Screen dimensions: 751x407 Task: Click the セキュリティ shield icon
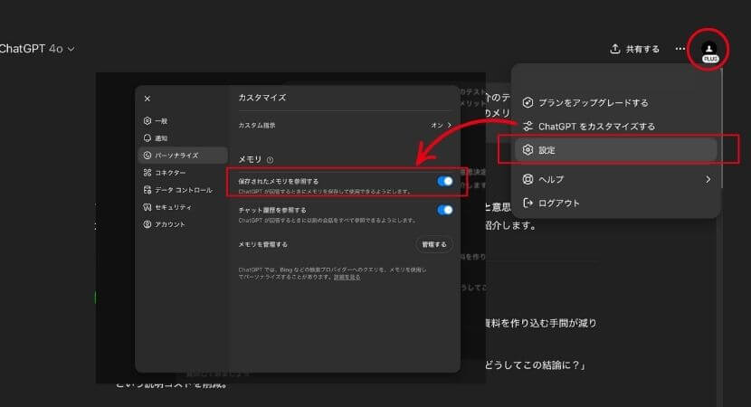coord(147,207)
